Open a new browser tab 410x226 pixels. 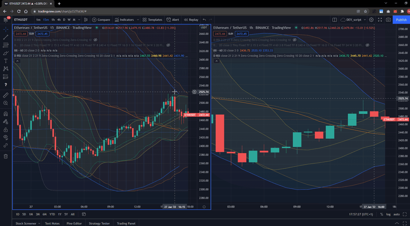[x=59, y=4]
